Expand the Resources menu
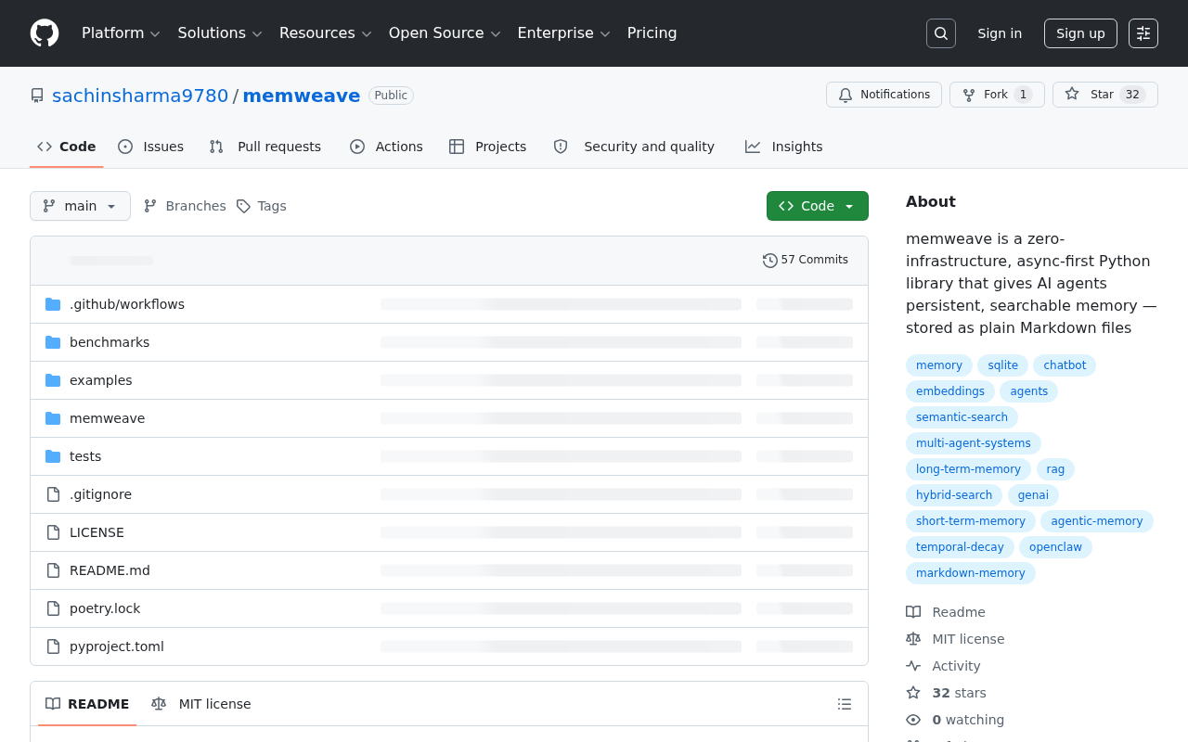 (x=325, y=33)
